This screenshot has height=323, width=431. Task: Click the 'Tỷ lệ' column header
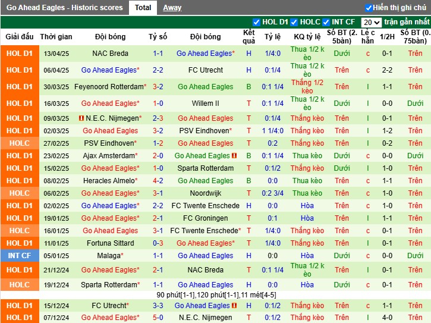pyautogui.click(x=272, y=37)
